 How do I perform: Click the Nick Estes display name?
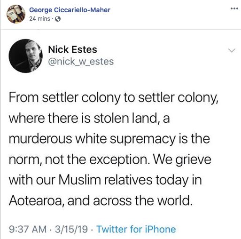point(72,49)
